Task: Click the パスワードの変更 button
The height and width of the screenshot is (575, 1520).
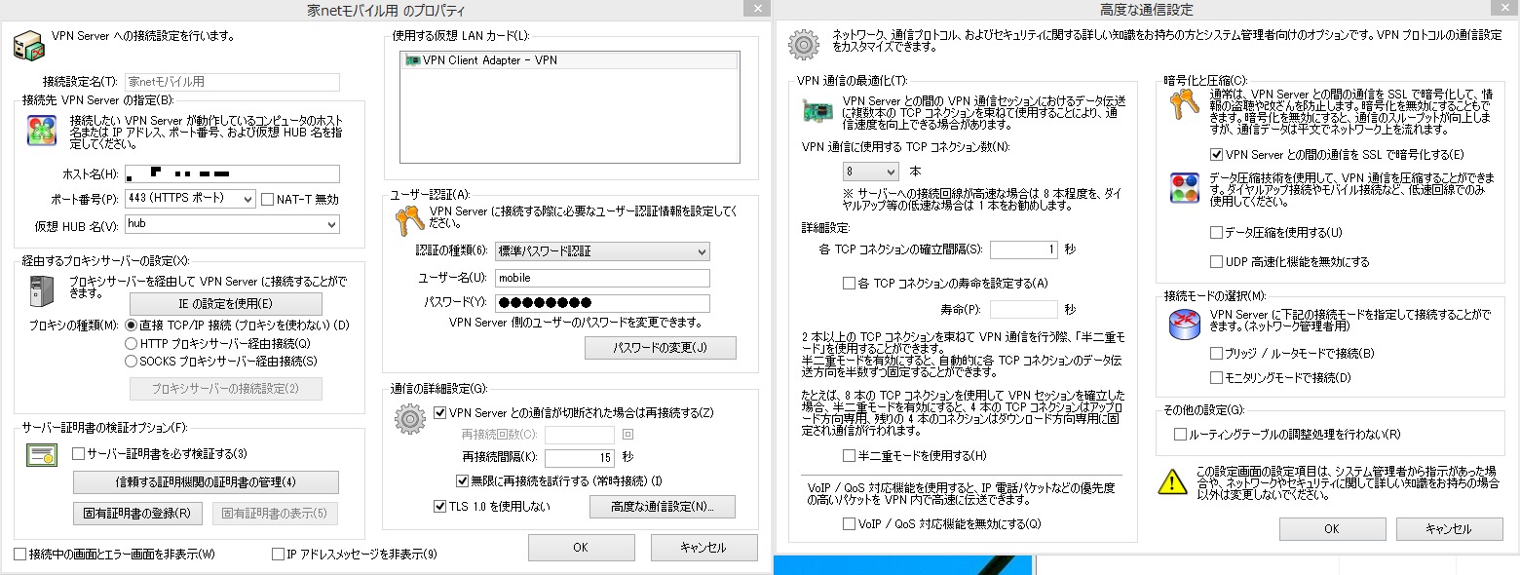Action: pos(660,348)
